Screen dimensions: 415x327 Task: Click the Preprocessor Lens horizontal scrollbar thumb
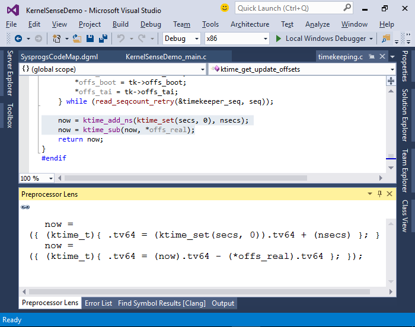click(199, 291)
